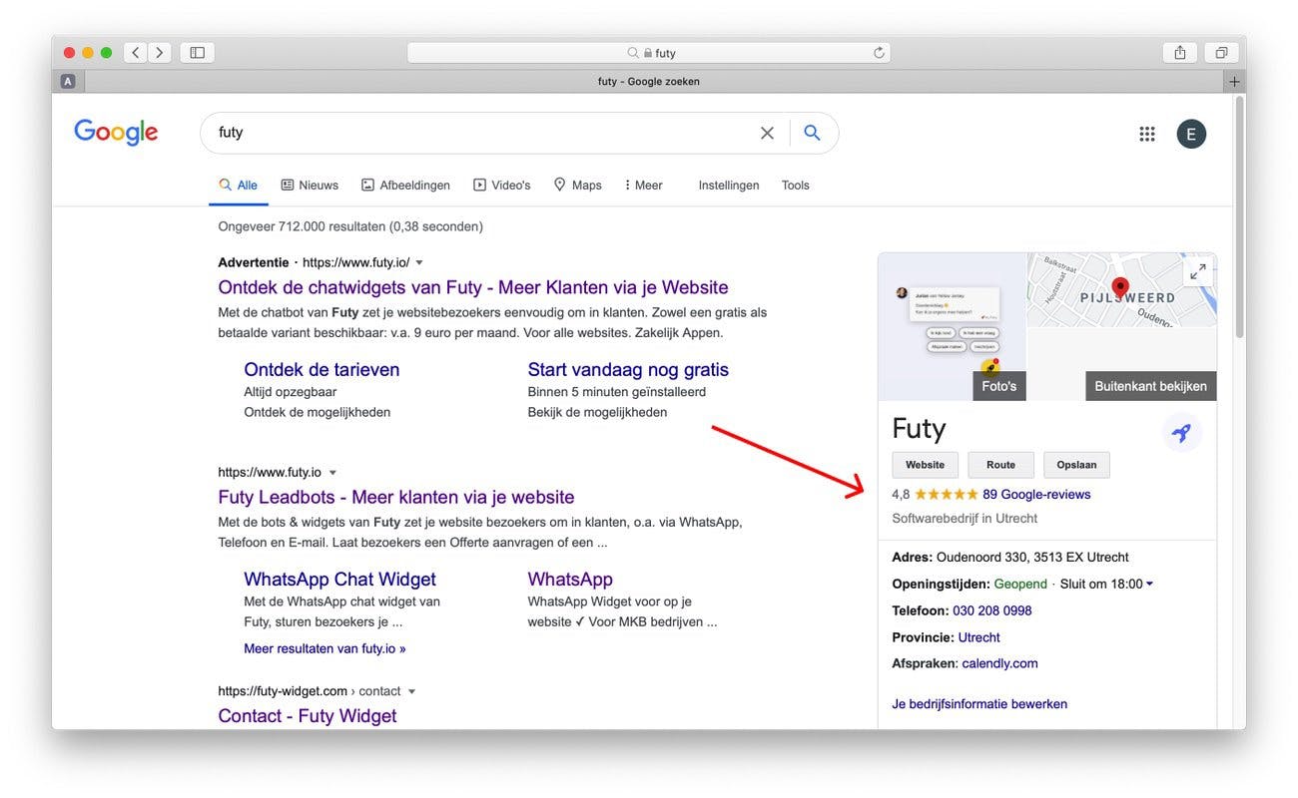
Task: Open the 89 Google-reviews link
Action: [x=1036, y=495]
